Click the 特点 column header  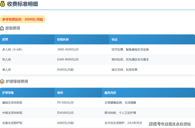coord(115,39)
